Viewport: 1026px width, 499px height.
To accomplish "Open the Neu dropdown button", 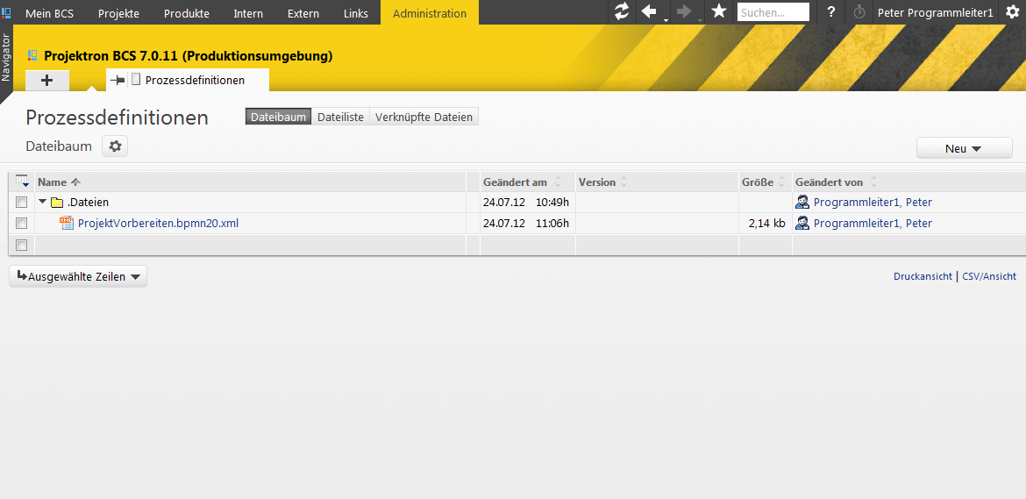I will 965,148.
